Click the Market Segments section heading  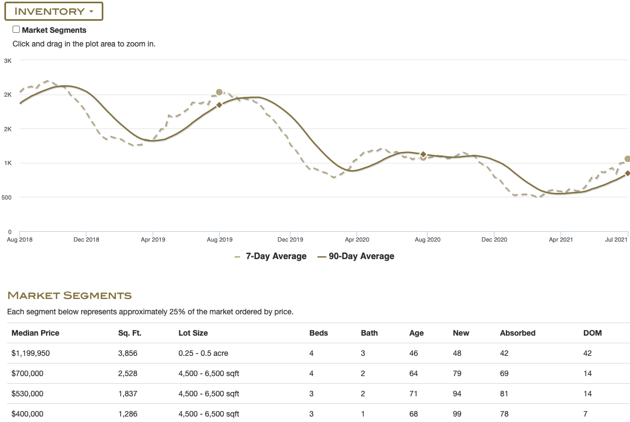pos(69,296)
